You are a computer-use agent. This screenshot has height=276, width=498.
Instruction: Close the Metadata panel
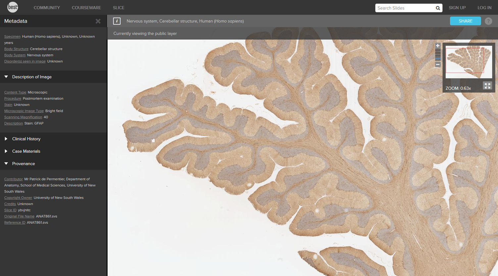click(98, 21)
